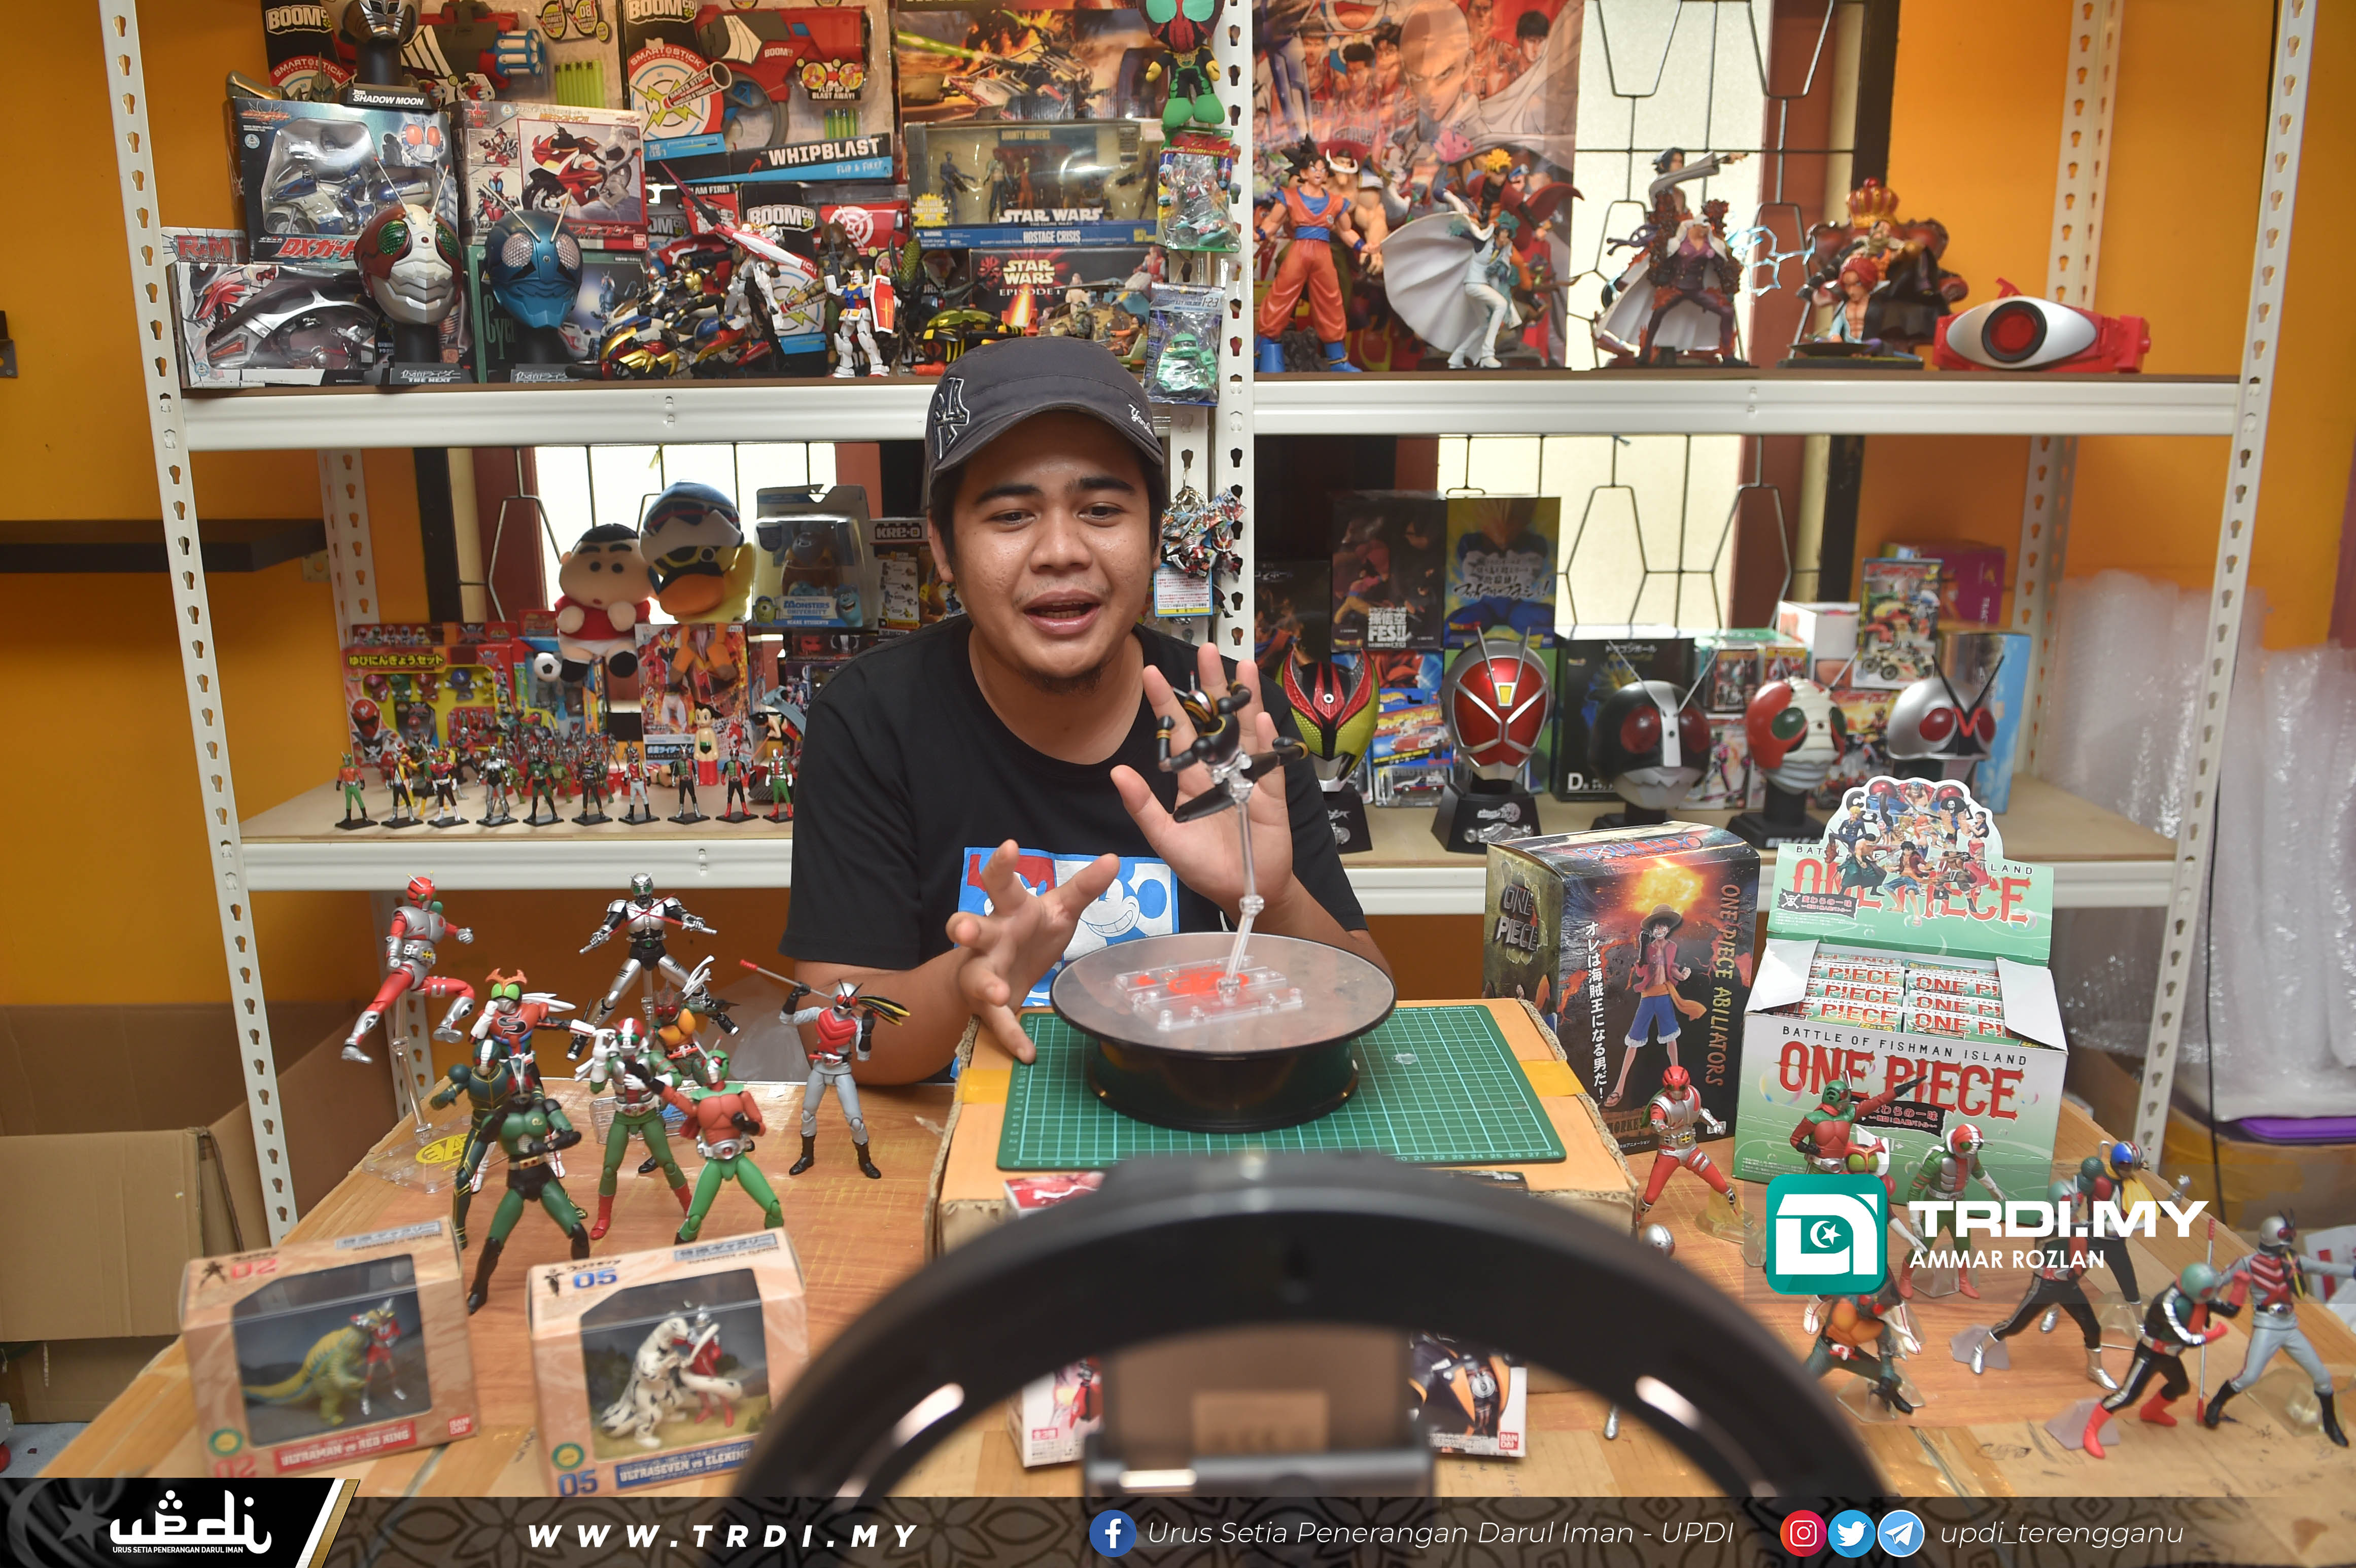Open the WWW.TRDI.MY website text
Viewport: 2356px width, 1568px height.
[x=722, y=1535]
